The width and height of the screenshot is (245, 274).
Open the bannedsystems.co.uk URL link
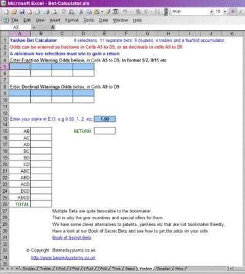point(63,257)
